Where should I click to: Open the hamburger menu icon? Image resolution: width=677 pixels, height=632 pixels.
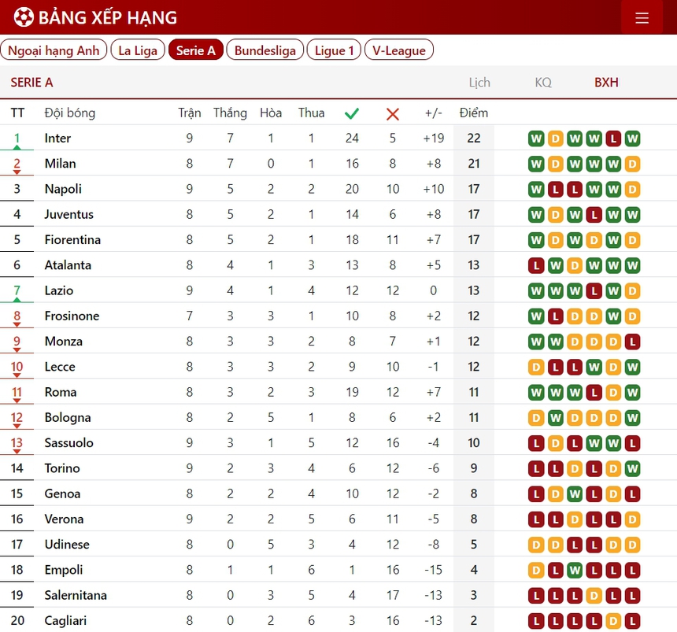642,17
